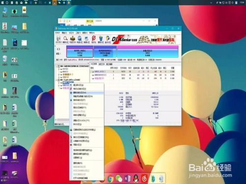Click the Save All toolbar icon in DiskGenius
This screenshot has width=246, height=184.
[x=59, y=39]
